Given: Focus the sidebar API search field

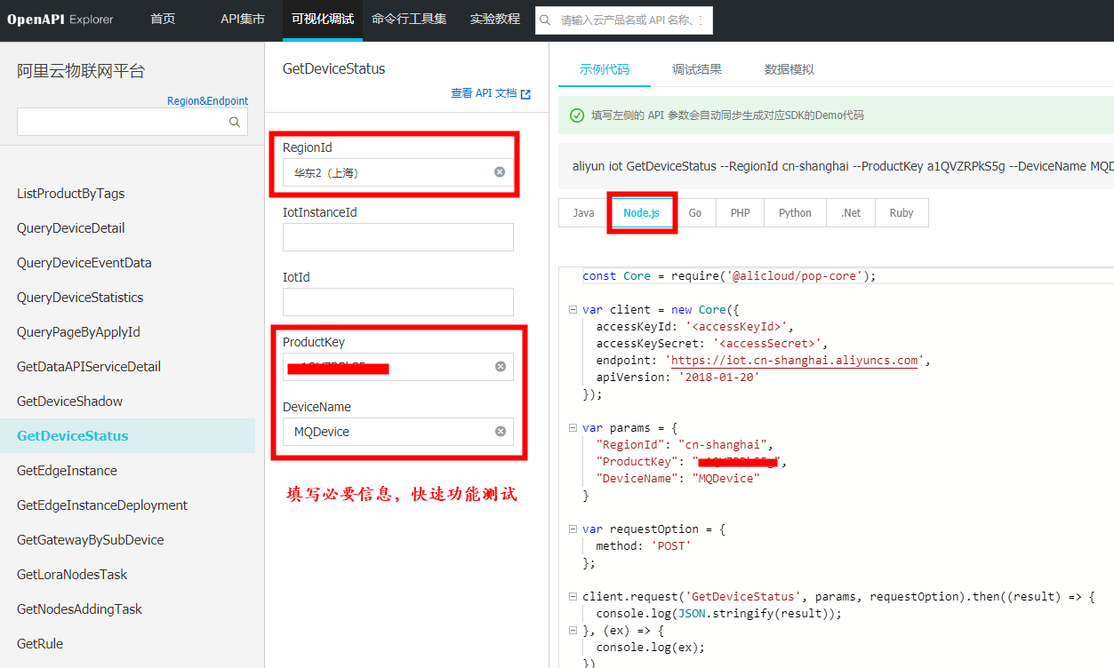Looking at the screenshot, I should click(132, 122).
